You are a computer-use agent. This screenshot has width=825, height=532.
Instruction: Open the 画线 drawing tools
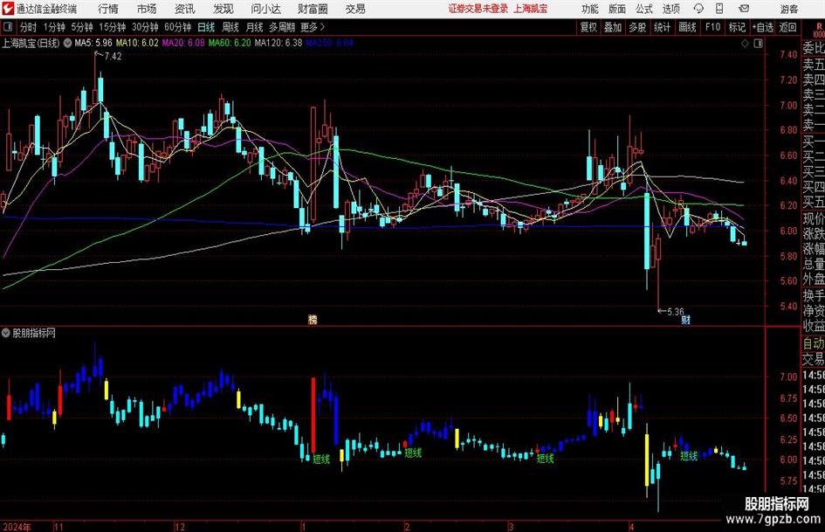[x=687, y=27]
